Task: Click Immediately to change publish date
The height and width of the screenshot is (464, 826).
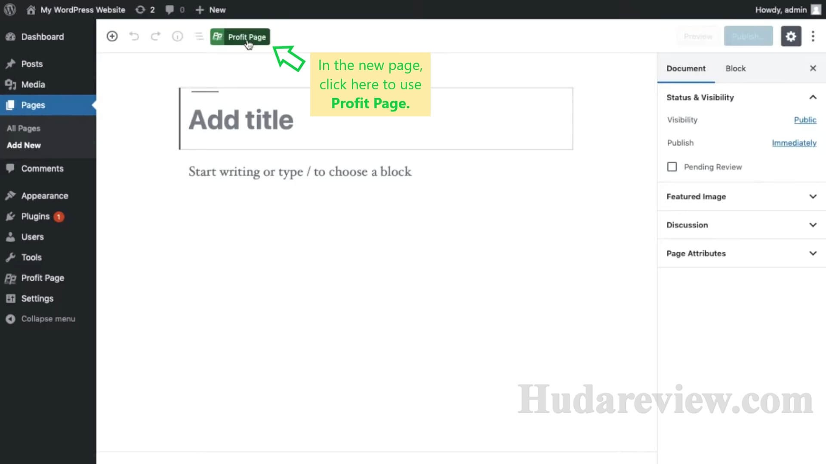Action: [794, 143]
